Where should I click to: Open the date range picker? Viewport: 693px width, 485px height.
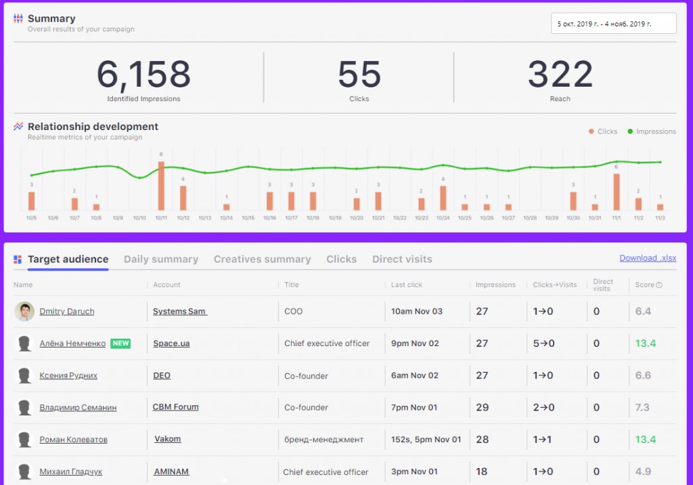tap(613, 24)
